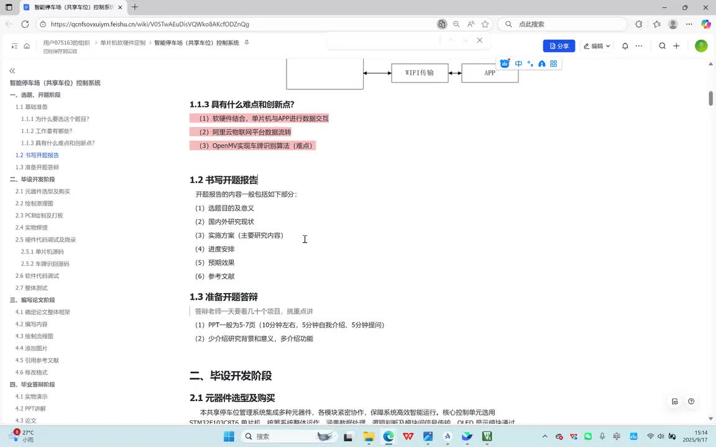This screenshot has height=447, width=716.
Task: Open a new browser tab
Action: point(135,7)
